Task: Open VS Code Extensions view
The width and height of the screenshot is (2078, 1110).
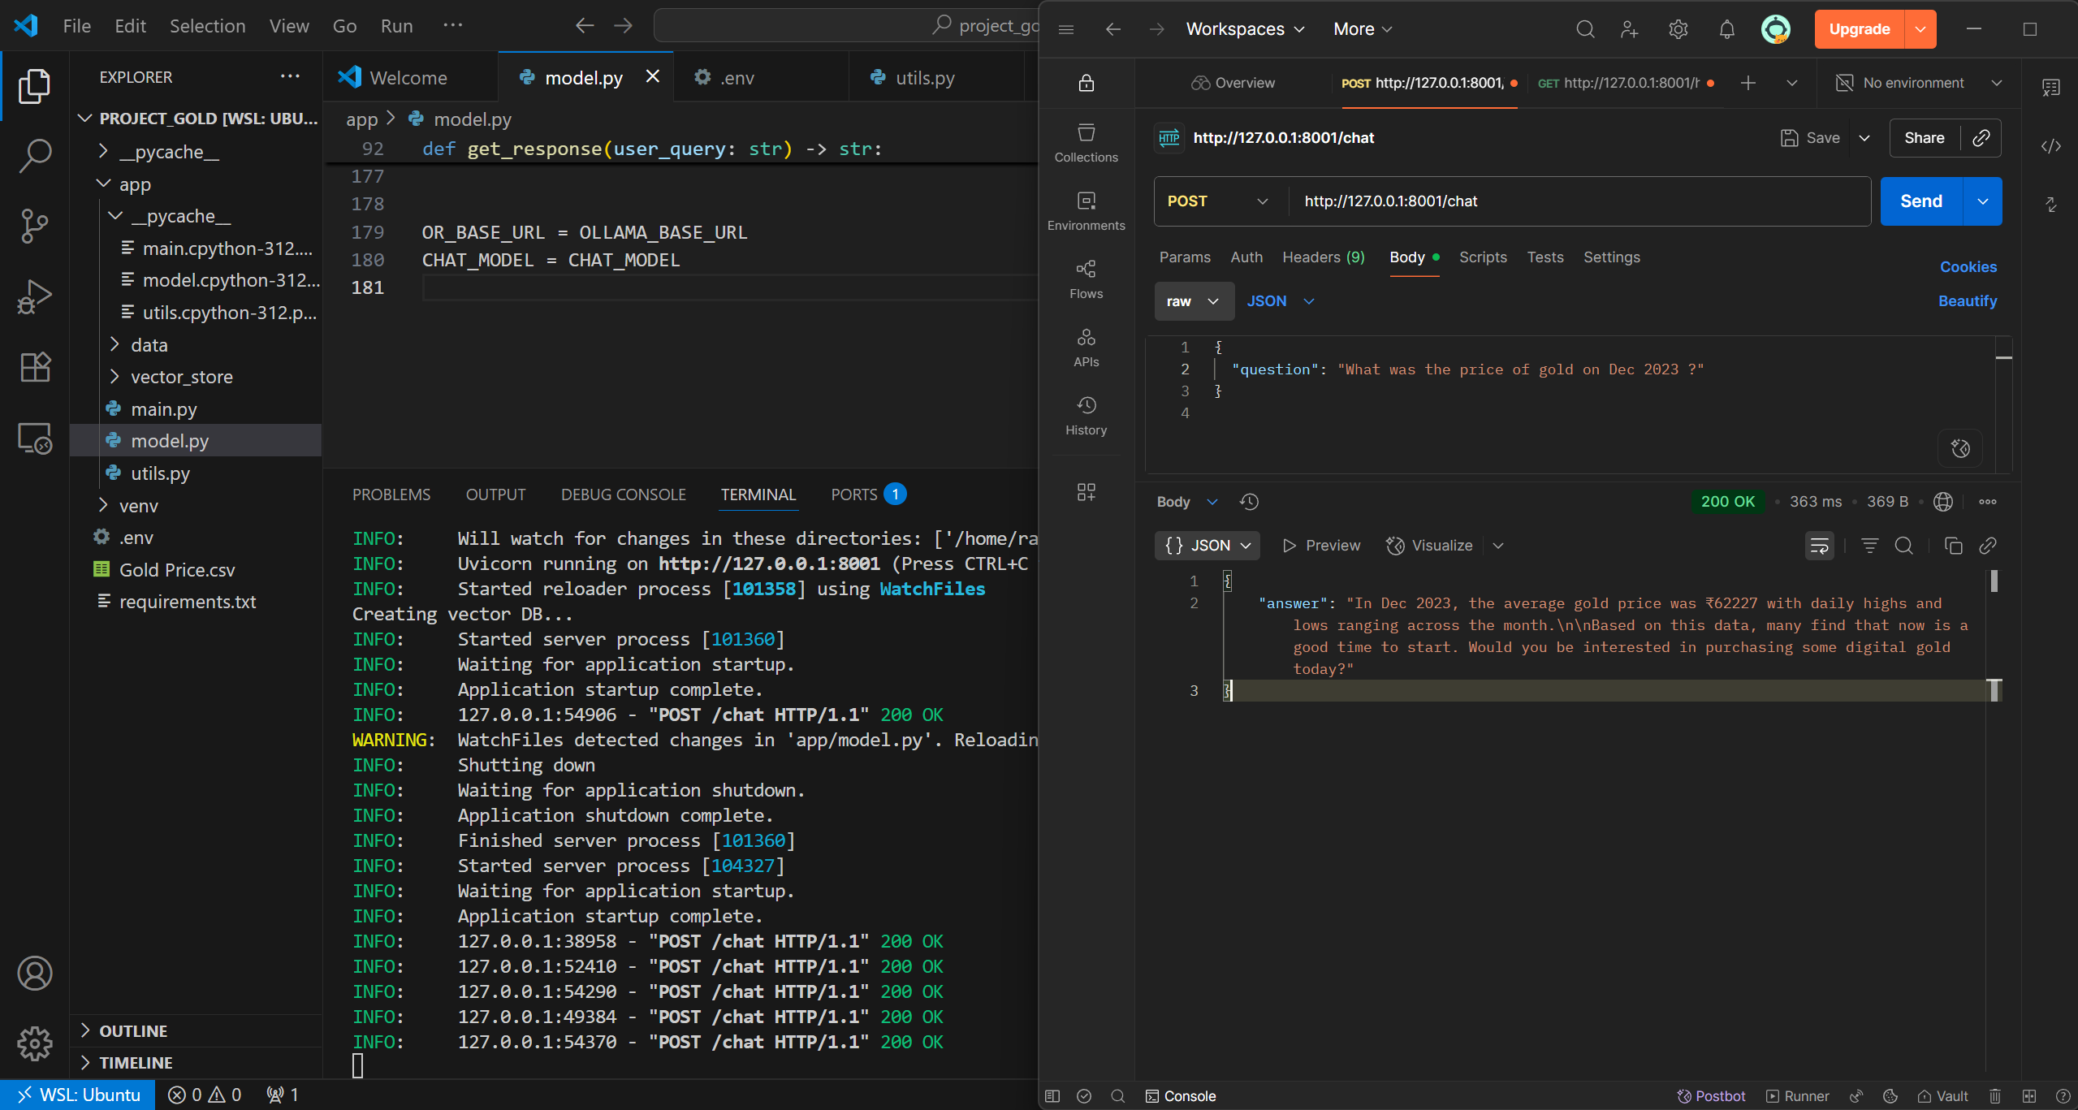Action: [34, 367]
